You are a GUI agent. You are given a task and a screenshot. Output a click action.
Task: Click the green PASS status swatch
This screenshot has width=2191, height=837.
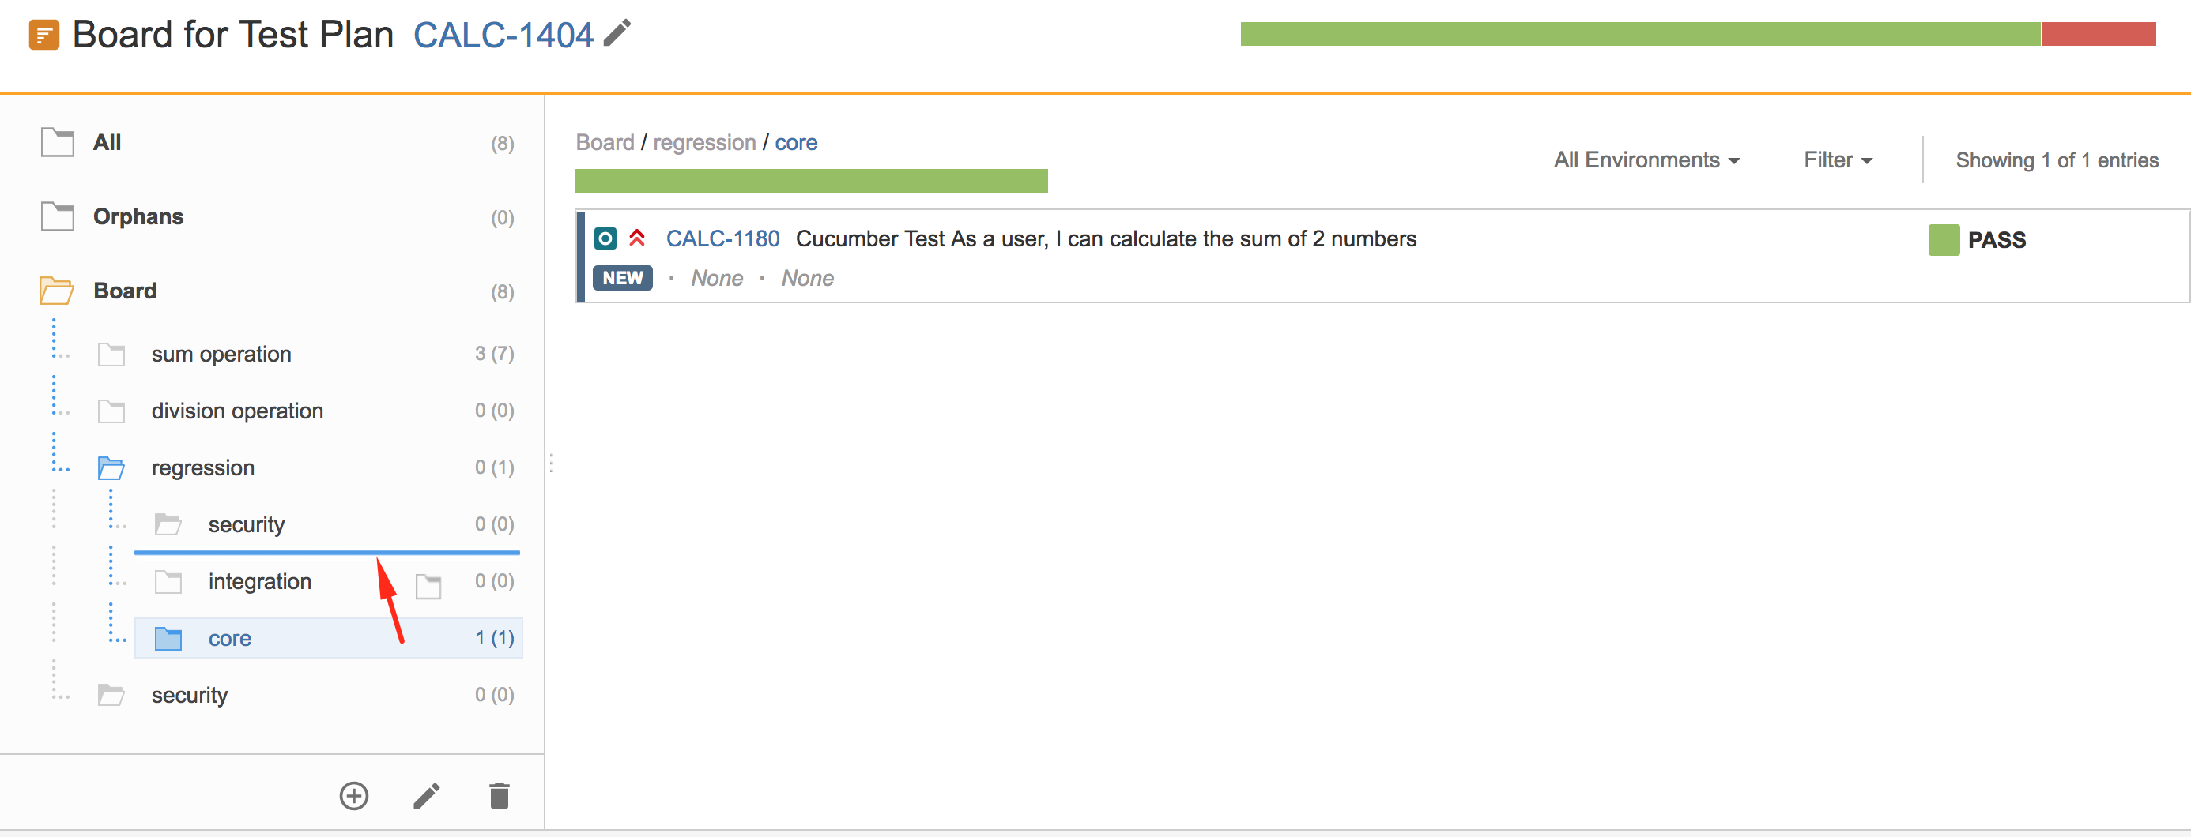click(x=1944, y=239)
